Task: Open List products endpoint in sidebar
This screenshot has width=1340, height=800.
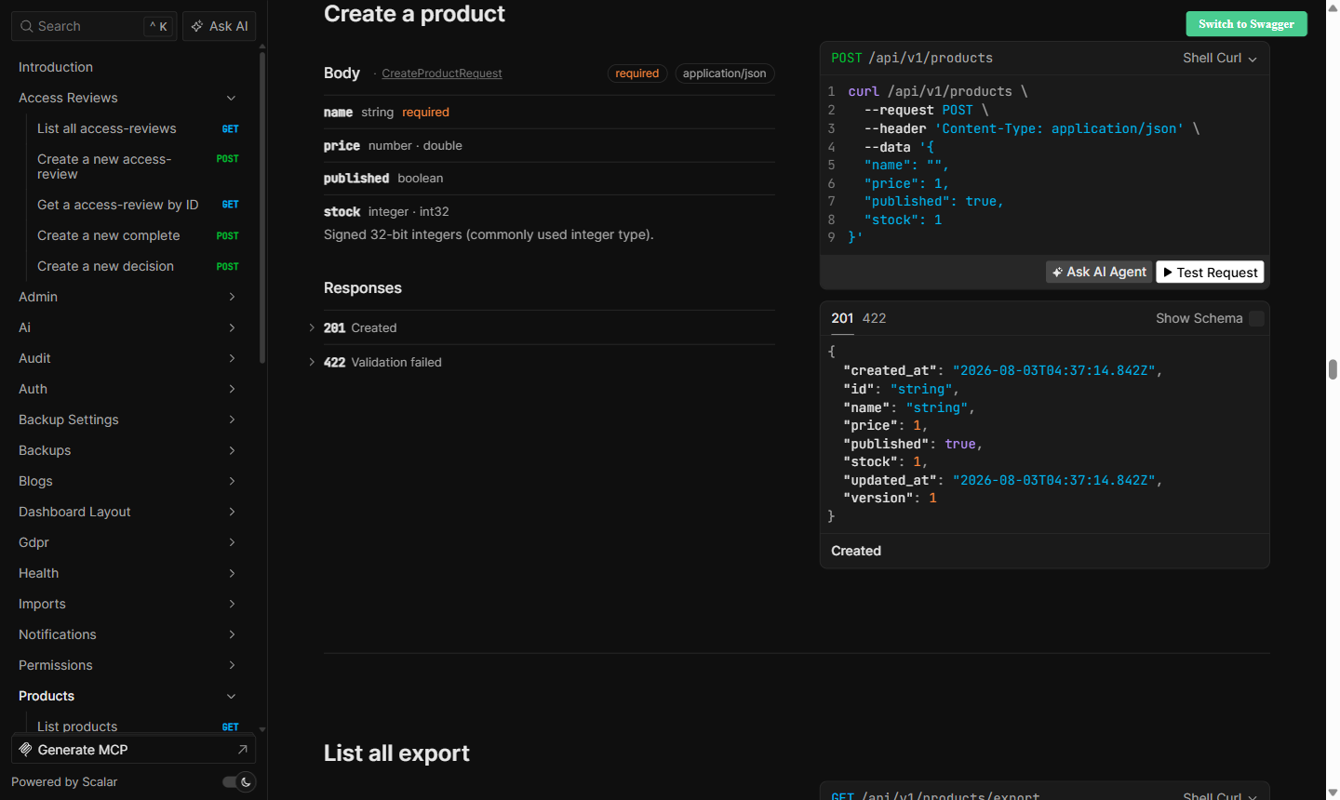Action: (x=140, y=727)
